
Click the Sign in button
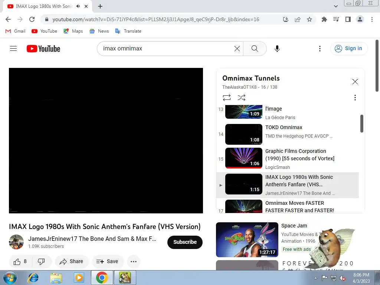(349, 49)
